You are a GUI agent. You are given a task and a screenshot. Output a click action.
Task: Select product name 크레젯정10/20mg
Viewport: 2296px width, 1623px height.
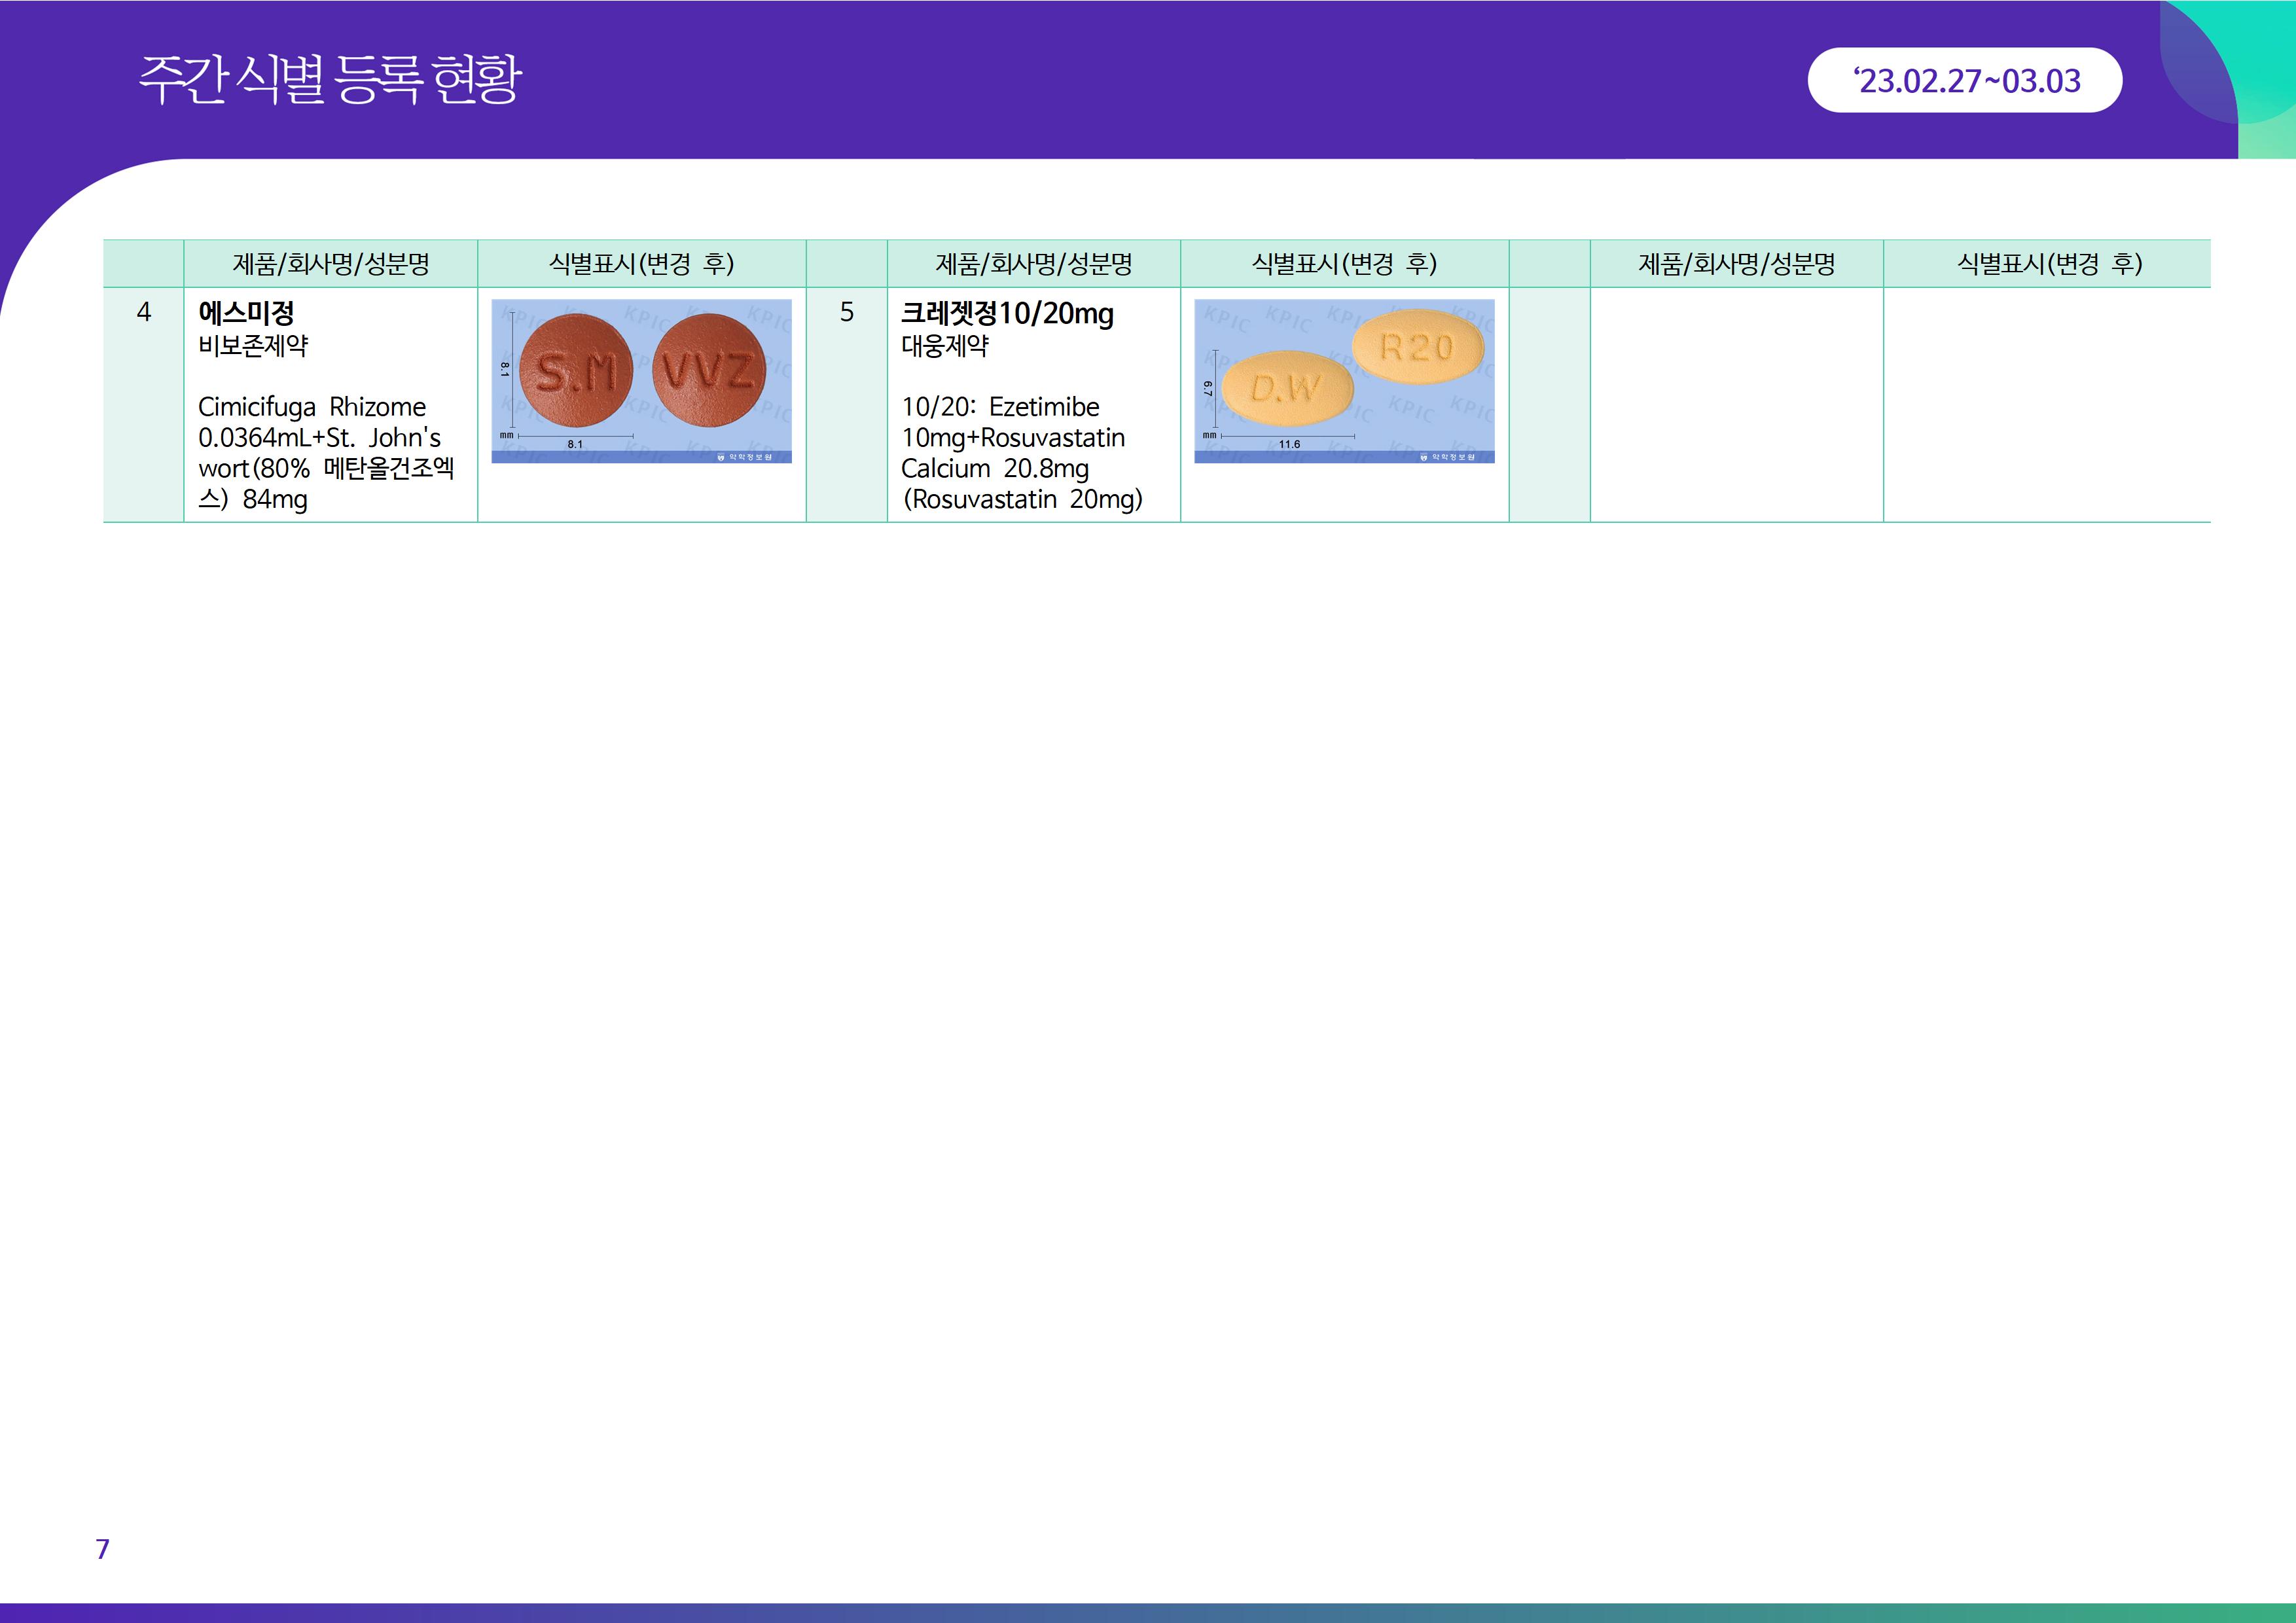coord(1007,313)
